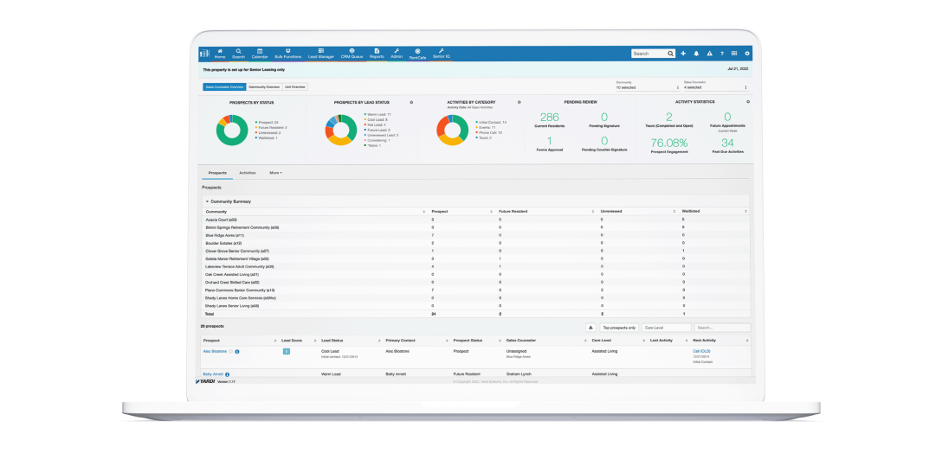Screen dimensions: 929x472
Task: Open the Lead Manager icon in navbar
Action: coord(320,52)
